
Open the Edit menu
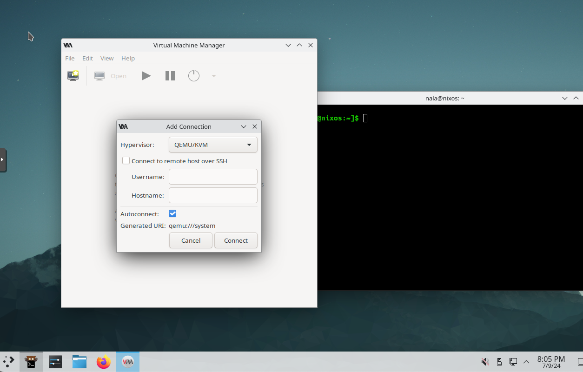coord(87,58)
